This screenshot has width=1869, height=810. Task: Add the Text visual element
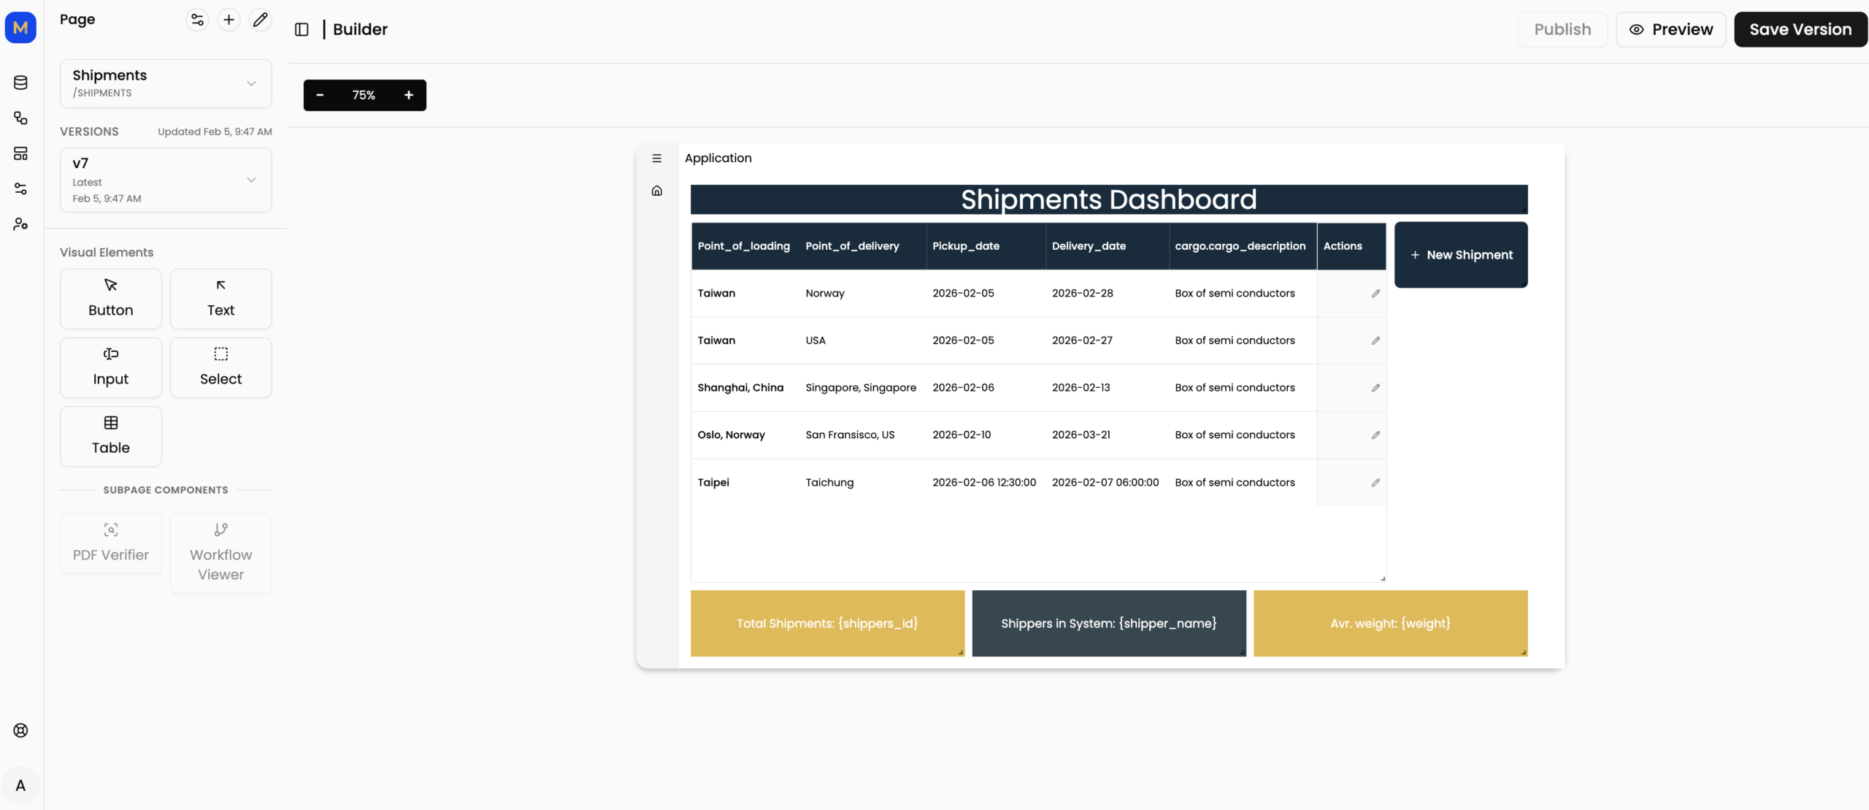220,299
